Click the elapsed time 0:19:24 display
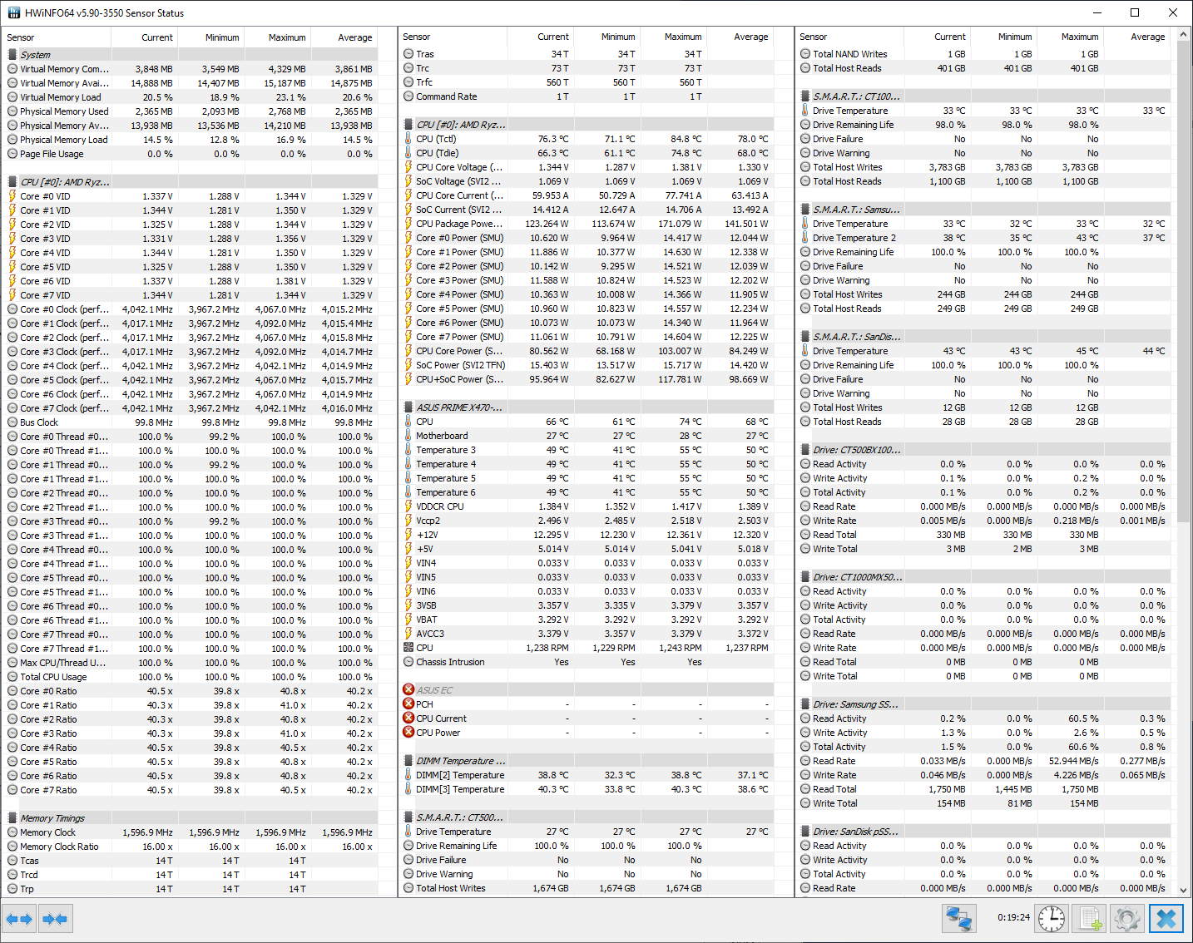The image size is (1193, 943). [x=1013, y=918]
